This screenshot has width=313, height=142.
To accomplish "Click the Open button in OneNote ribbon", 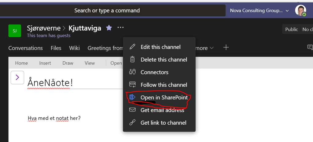I will (x=116, y=63).
